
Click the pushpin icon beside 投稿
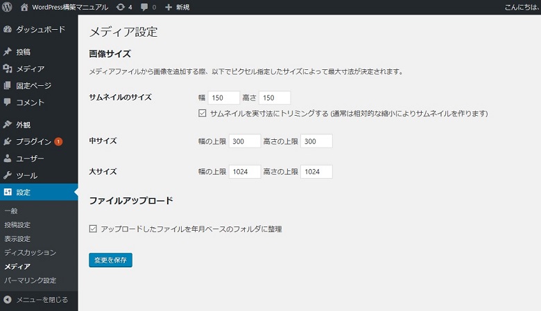[x=8, y=52]
